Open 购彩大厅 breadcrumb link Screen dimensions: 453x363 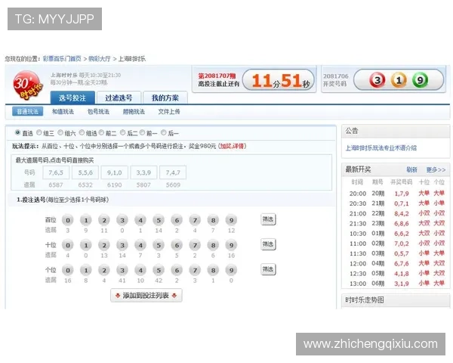(x=100, y=59)
